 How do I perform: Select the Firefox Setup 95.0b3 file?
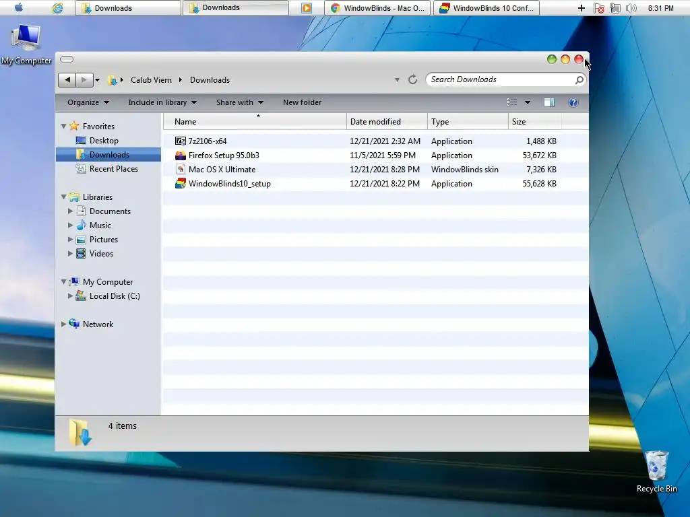[x=224, y=156]
